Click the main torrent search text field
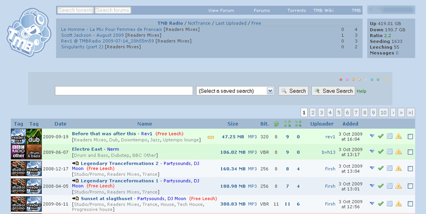 pyautogui.click(x=124, y=91)
